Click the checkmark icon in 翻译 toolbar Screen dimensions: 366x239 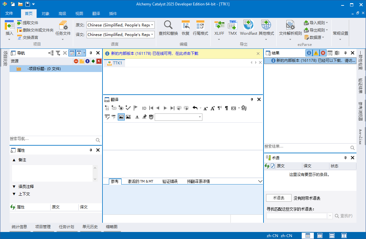point(128,108)
